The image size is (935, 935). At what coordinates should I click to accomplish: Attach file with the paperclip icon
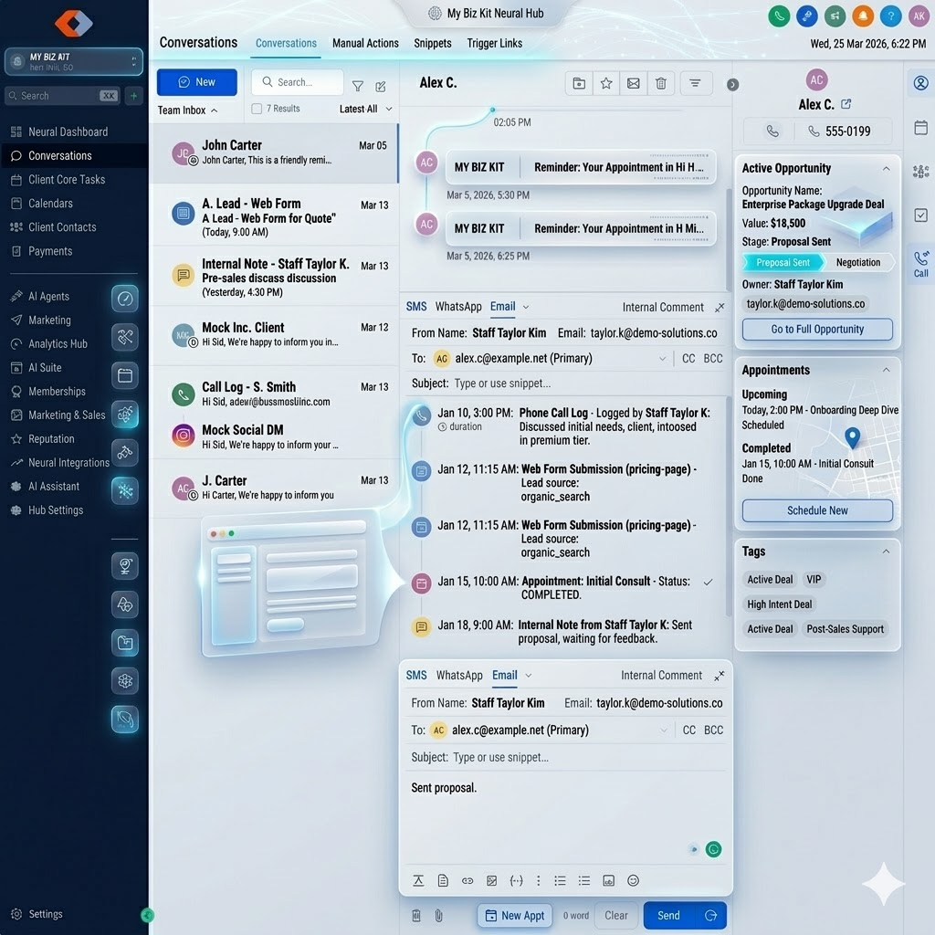438,915
